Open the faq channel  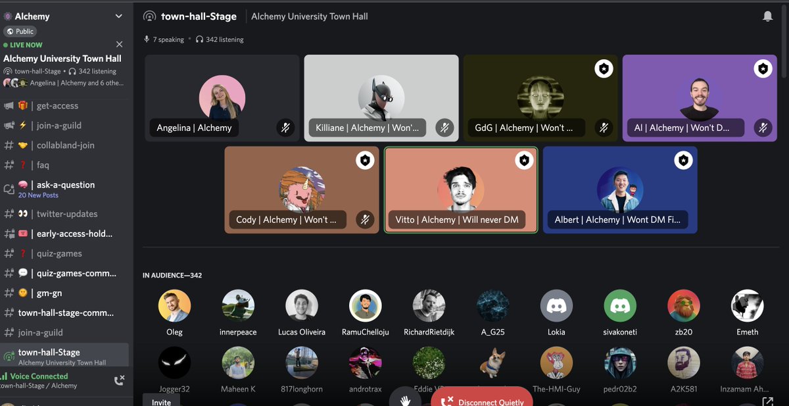64,165
